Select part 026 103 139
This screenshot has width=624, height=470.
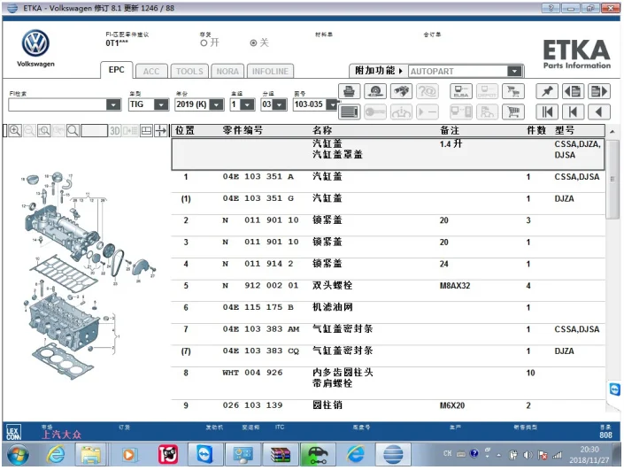pos(252,405)
